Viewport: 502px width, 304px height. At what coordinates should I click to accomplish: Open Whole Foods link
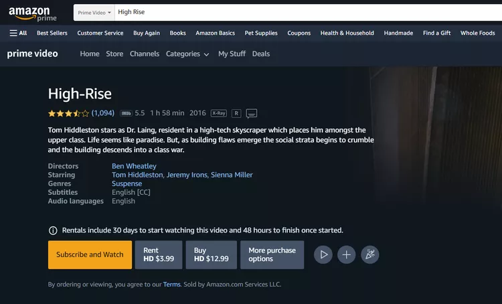click(478, 33)
